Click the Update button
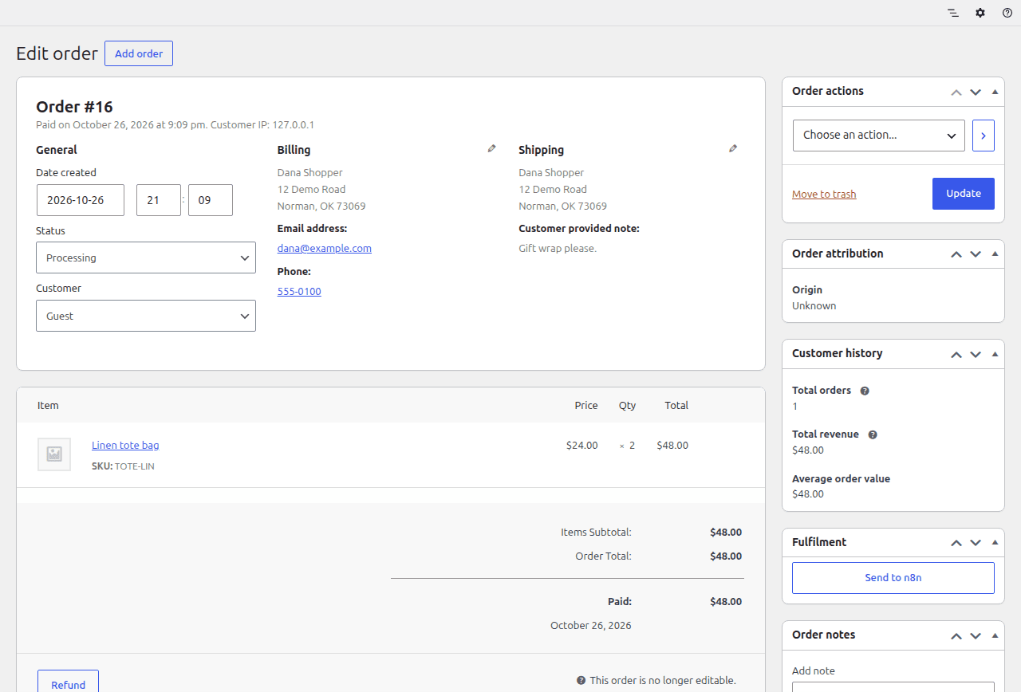The height and width of the screenshot is (692, 1021). [x=964, y=194]
